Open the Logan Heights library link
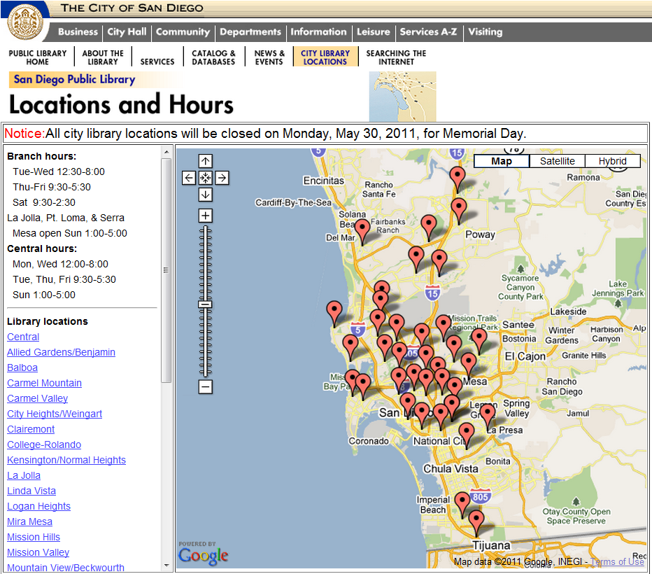This screenshot has height=574, width=652. 38,506
